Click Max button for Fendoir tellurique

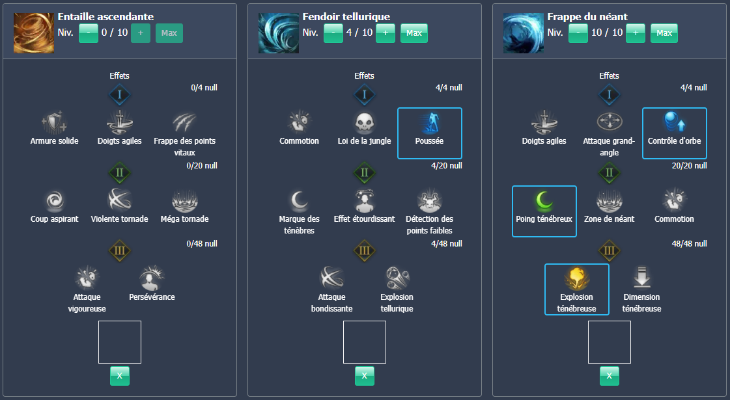point(414,33)
